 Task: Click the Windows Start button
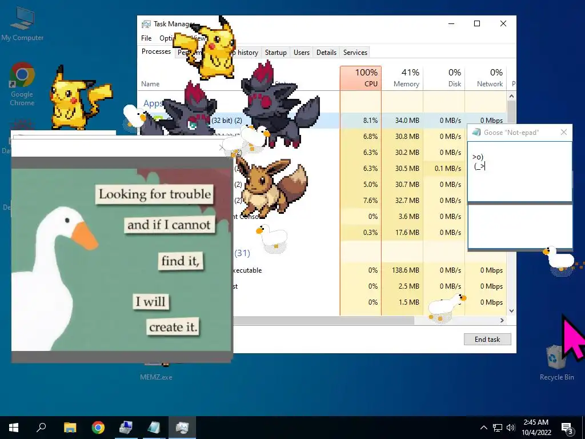pyautogui.click(x=14, y=428)
